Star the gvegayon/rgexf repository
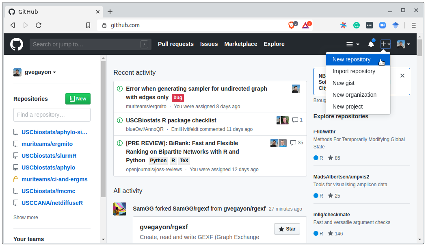Screen dimensions: 428x248 click(287, 229)
